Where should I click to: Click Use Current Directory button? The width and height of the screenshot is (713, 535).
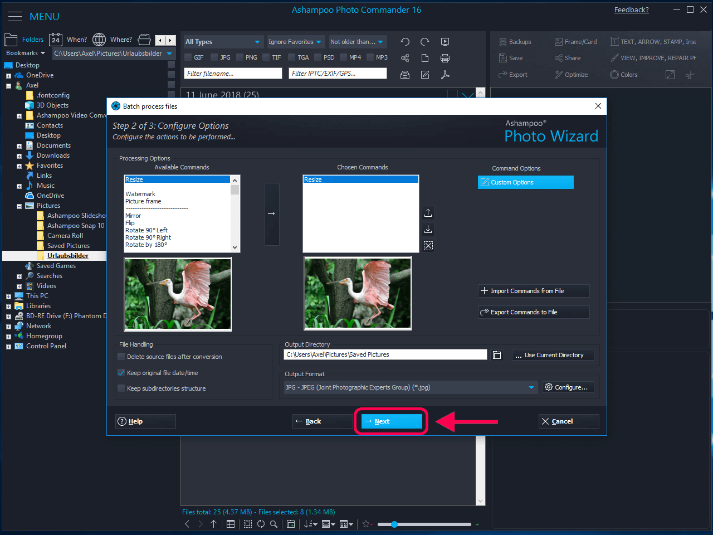tap(553, 355)
